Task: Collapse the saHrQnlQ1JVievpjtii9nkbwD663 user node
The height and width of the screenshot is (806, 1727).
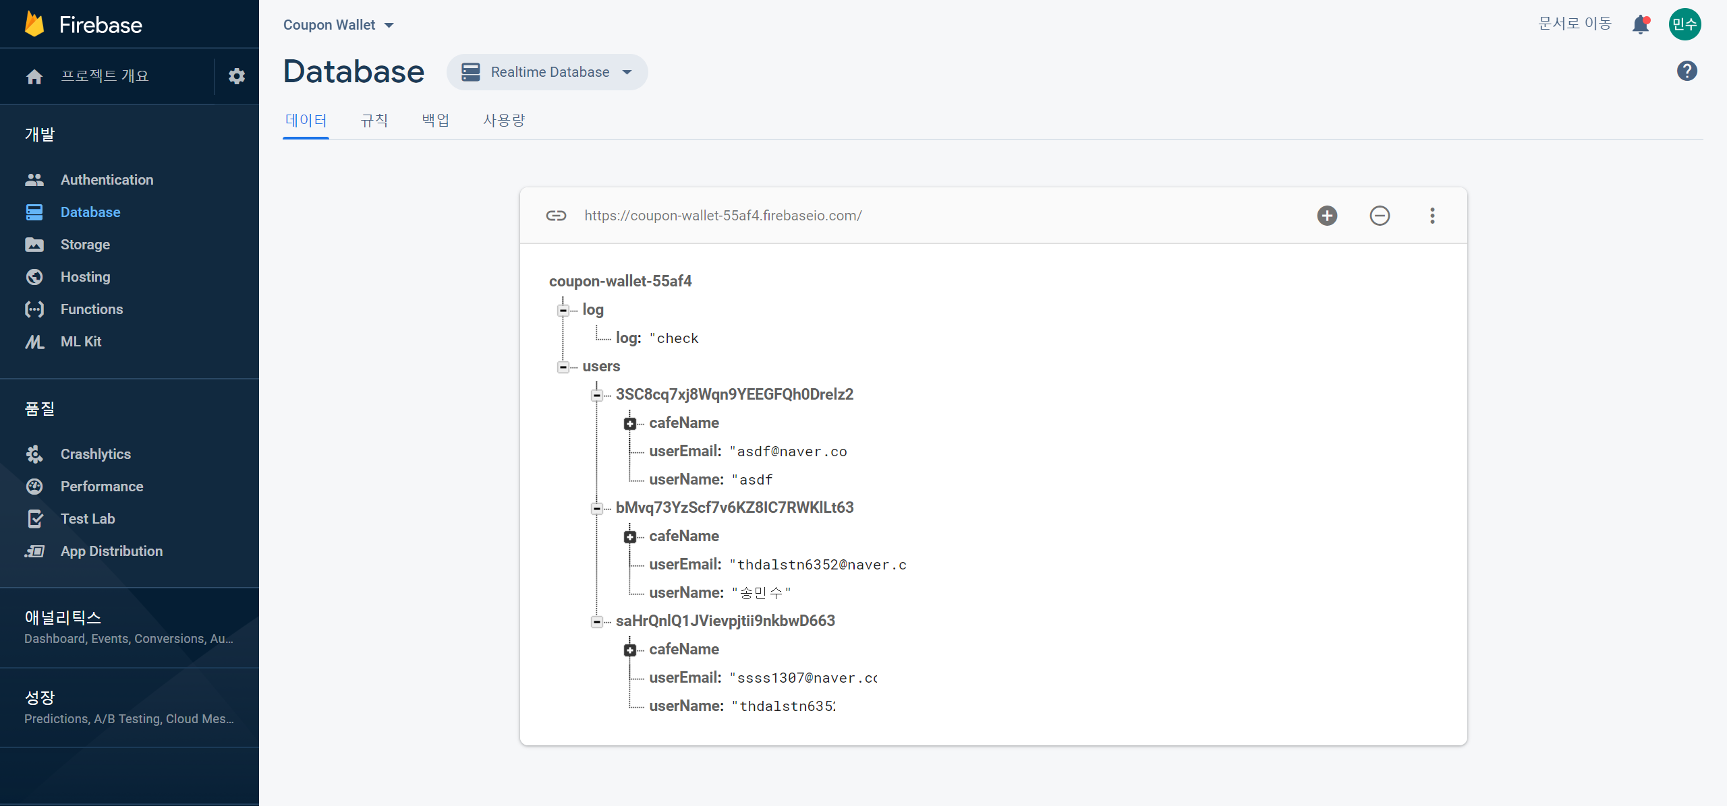Action: pyautogui.click(x=596, y=621)
